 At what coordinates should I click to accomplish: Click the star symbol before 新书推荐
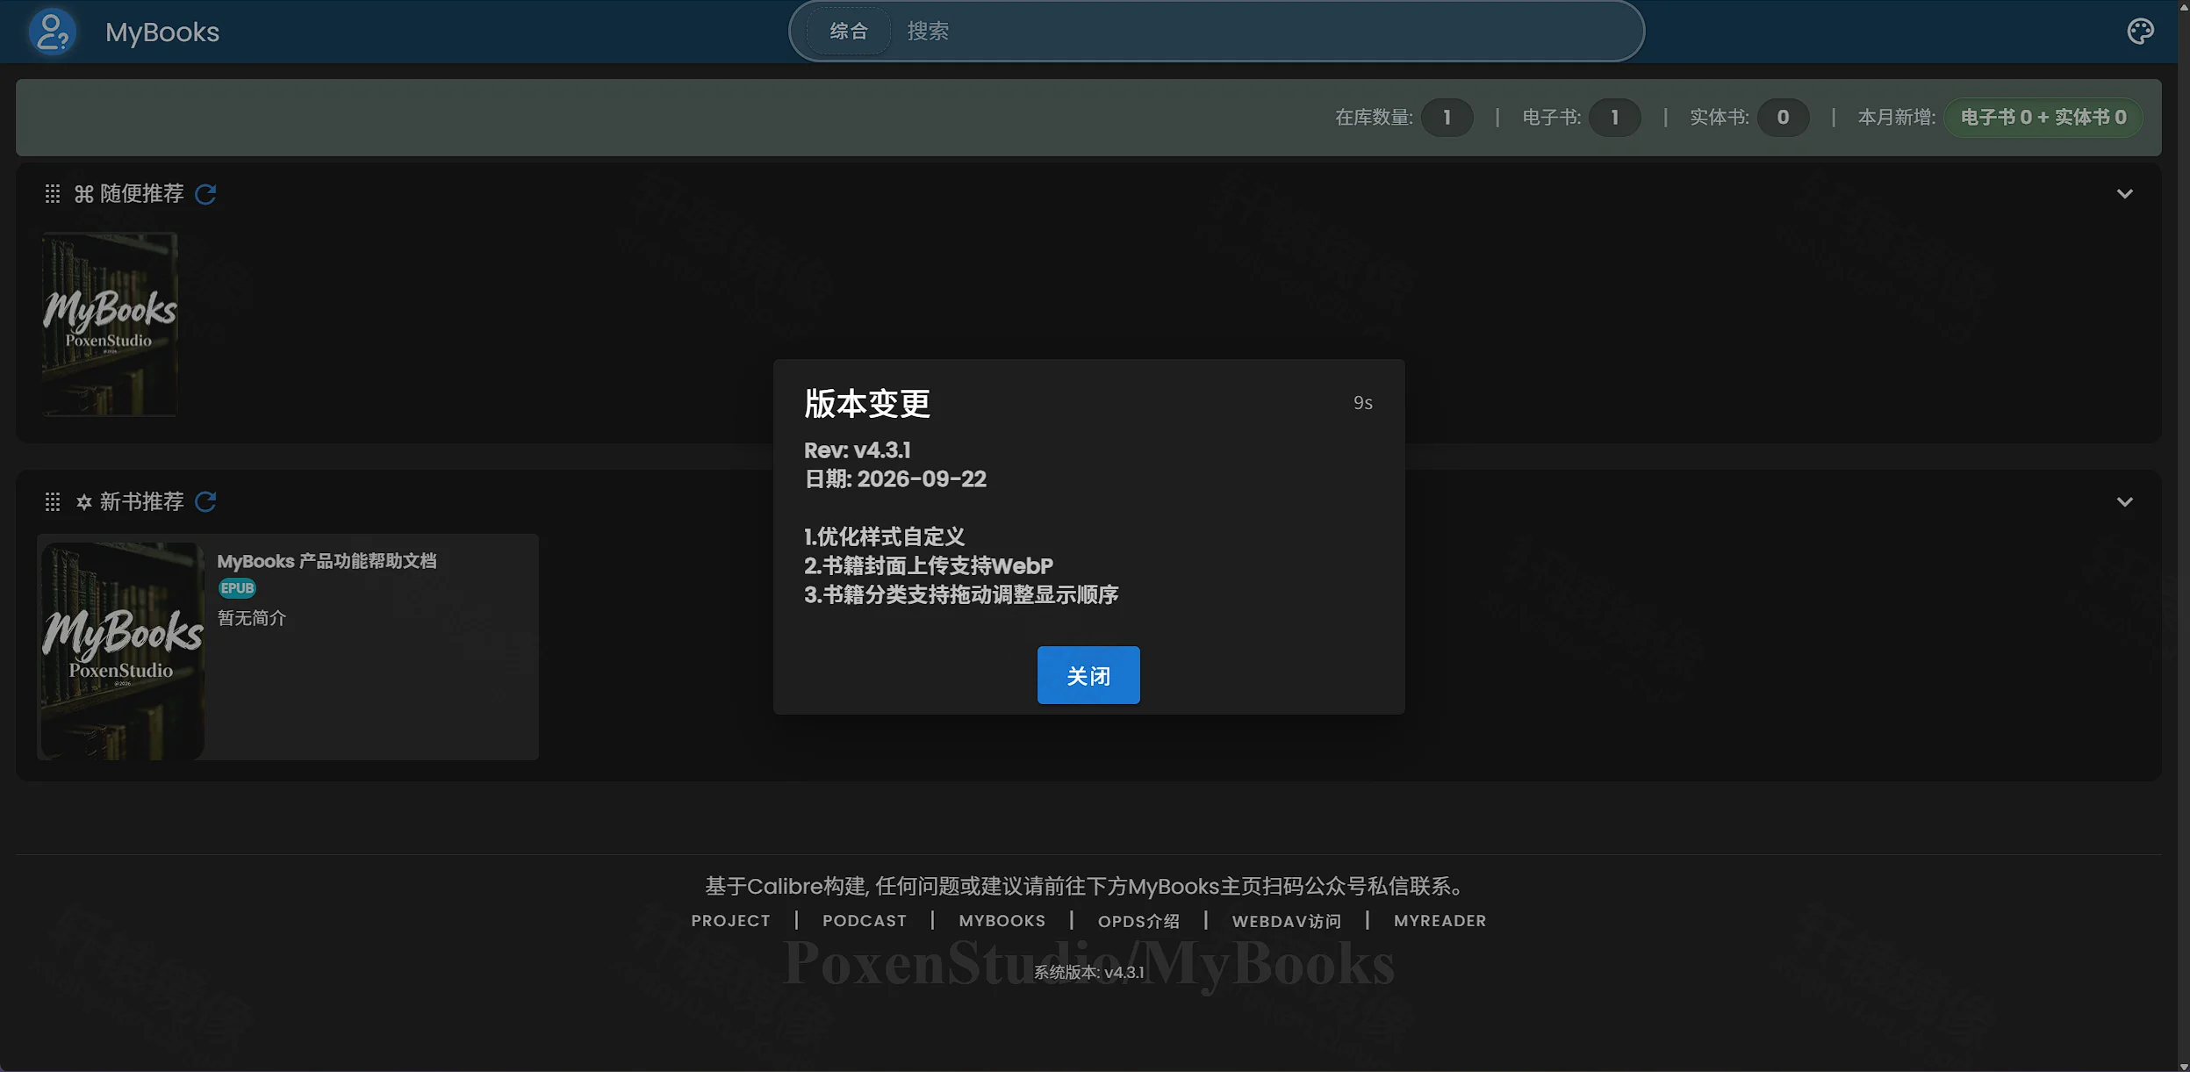(x=84, y=502)
